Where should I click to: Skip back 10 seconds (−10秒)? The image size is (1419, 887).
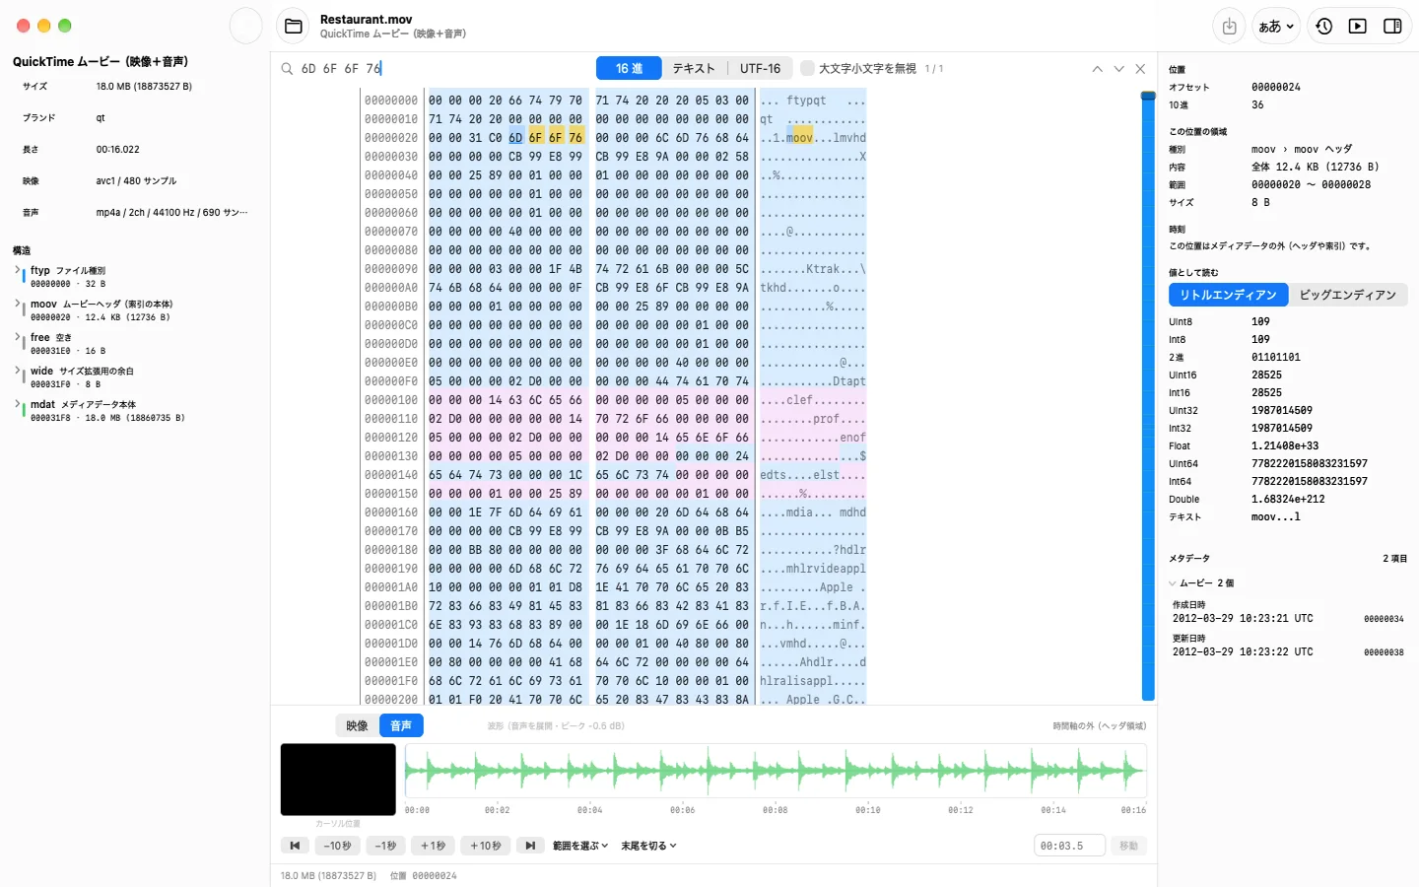(x=337, y=846)
